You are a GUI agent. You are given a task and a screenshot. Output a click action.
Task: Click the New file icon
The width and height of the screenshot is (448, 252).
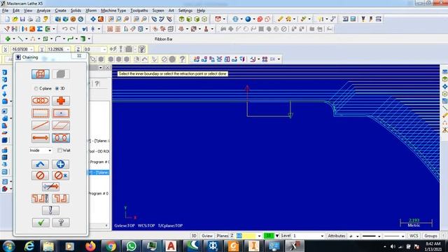pos(7,19)
